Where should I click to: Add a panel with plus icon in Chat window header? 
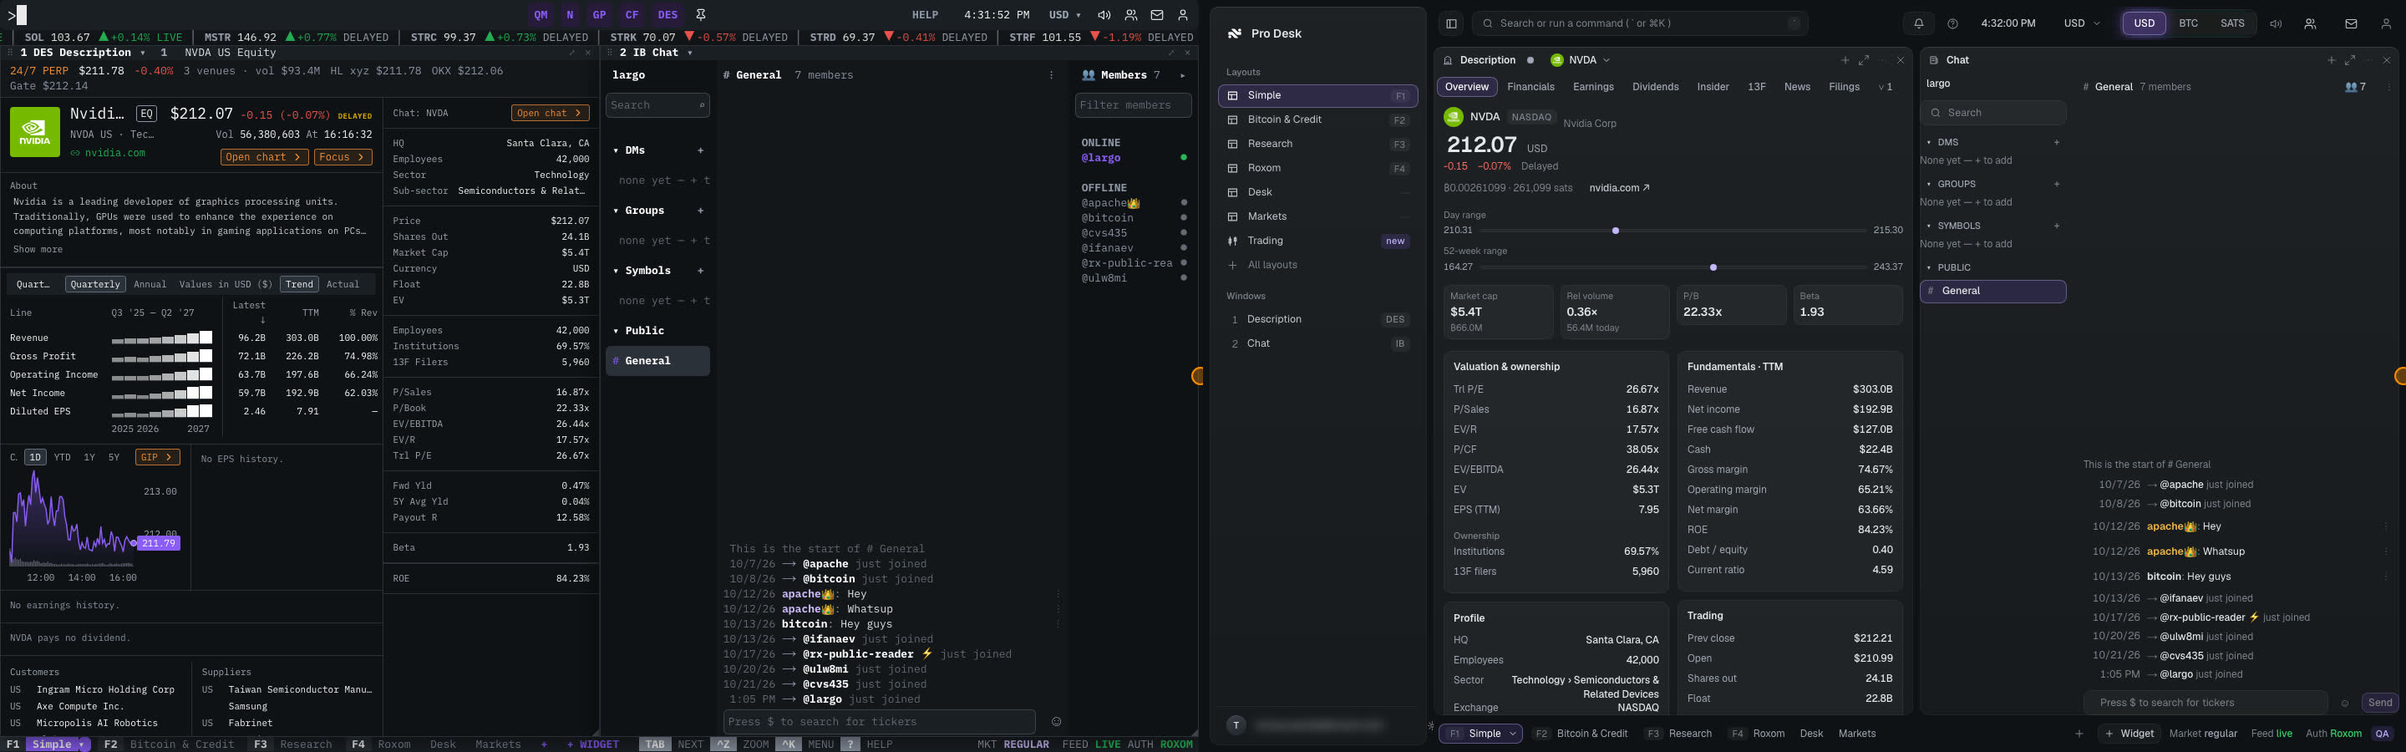pyautogui.click(x=2332, y=60)
